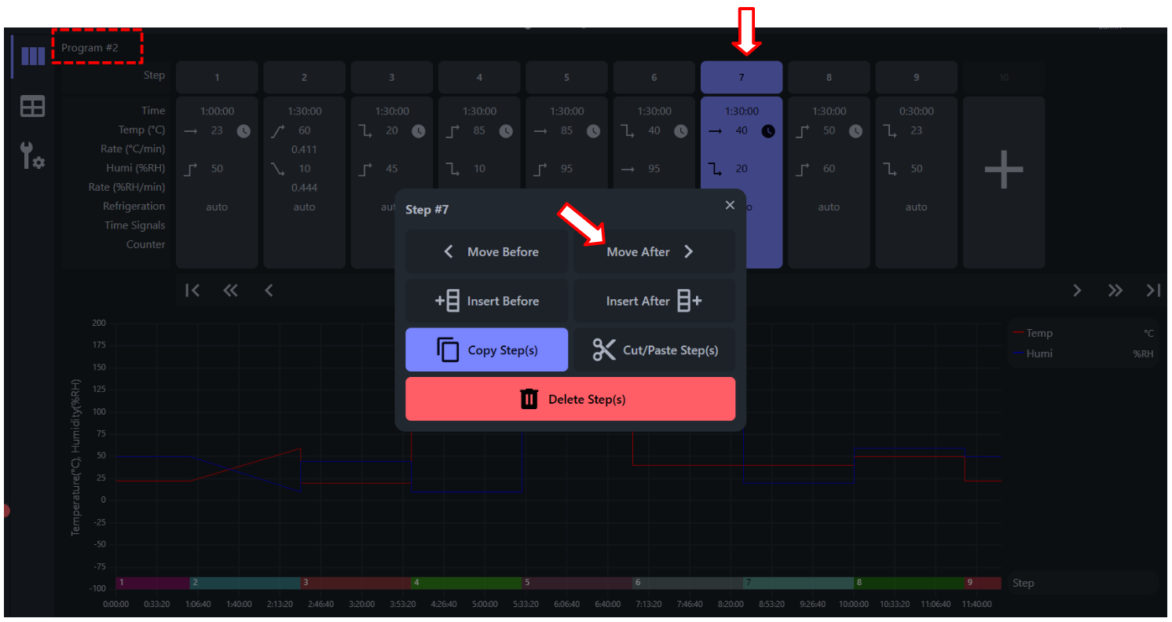Choose Insert After in popup

click(x=654, y=301)
